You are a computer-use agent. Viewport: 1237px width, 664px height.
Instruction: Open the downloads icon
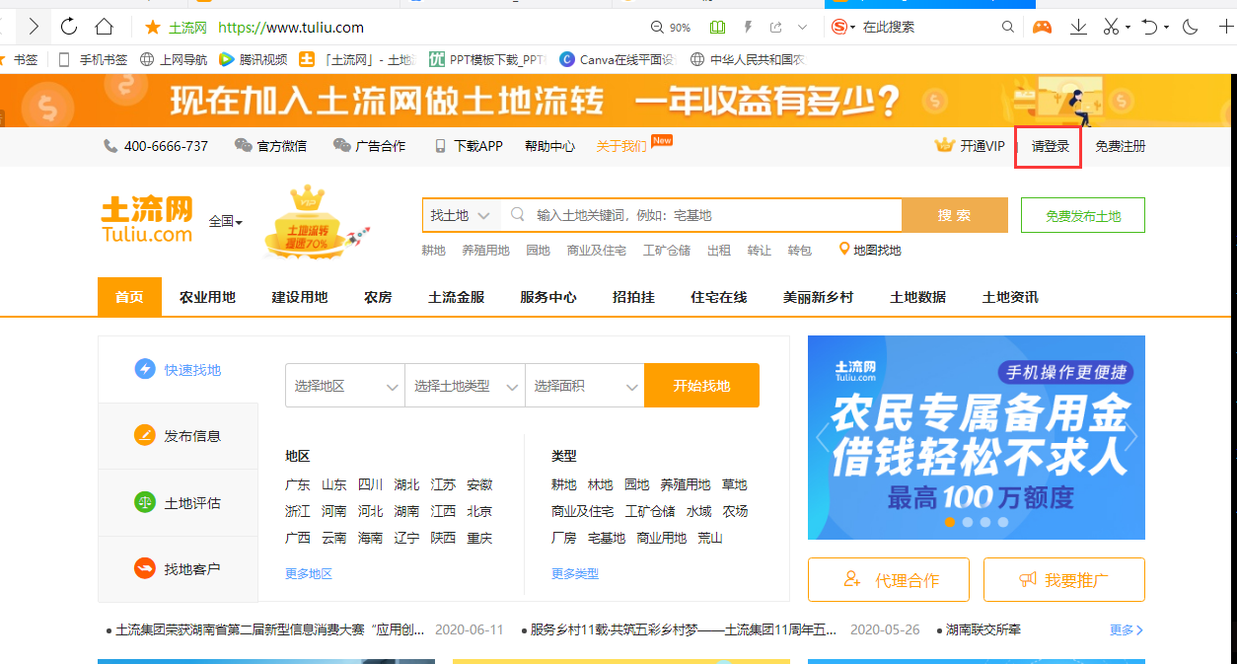click(1078, 27)
